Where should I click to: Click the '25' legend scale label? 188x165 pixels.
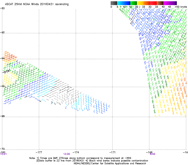coord(144,7)
